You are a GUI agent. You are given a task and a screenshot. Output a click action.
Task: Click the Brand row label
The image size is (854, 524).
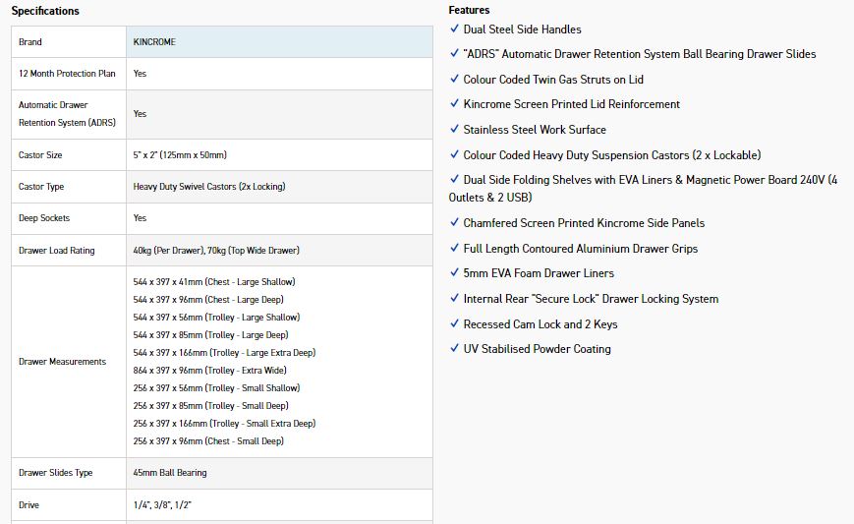coord(30,42)
